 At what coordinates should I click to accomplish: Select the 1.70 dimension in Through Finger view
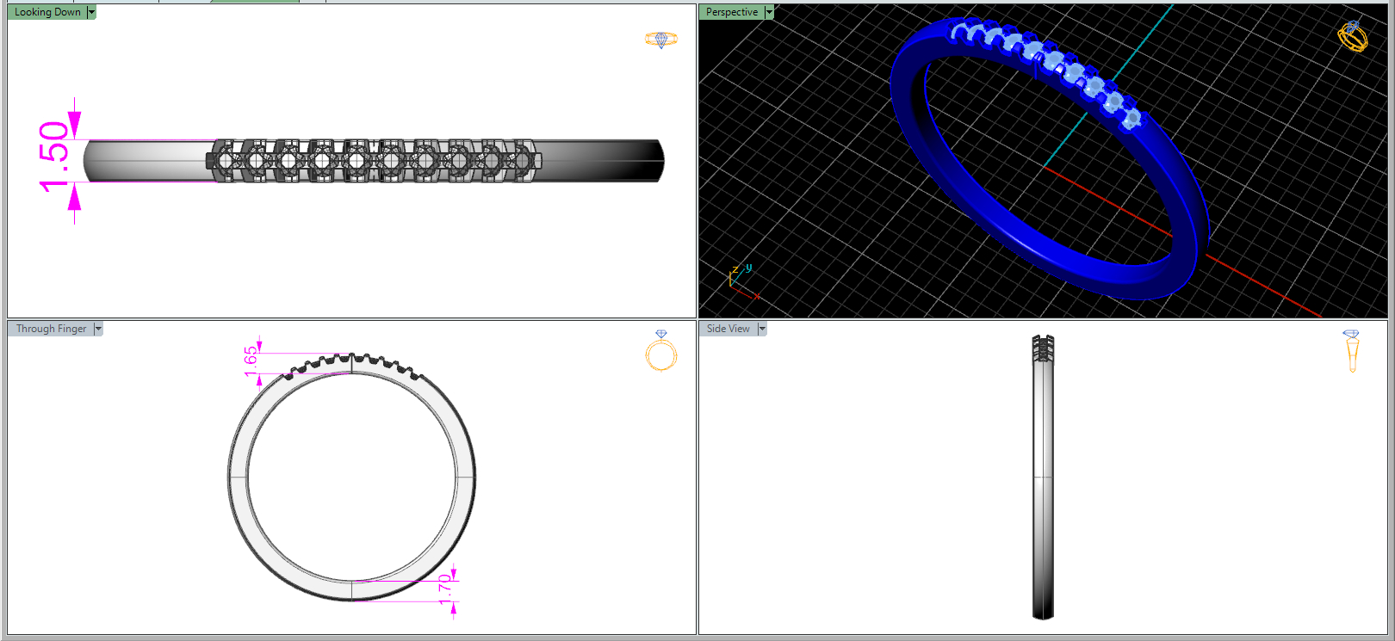(444, 589)
